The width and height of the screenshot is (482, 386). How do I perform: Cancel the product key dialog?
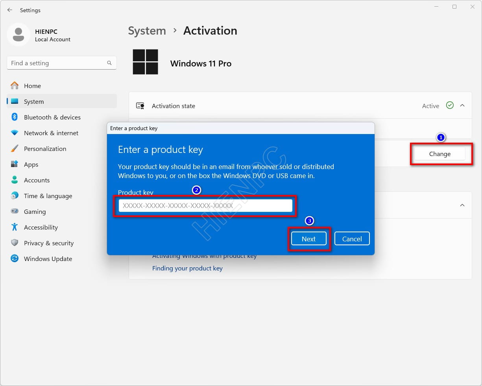(352, 239)
